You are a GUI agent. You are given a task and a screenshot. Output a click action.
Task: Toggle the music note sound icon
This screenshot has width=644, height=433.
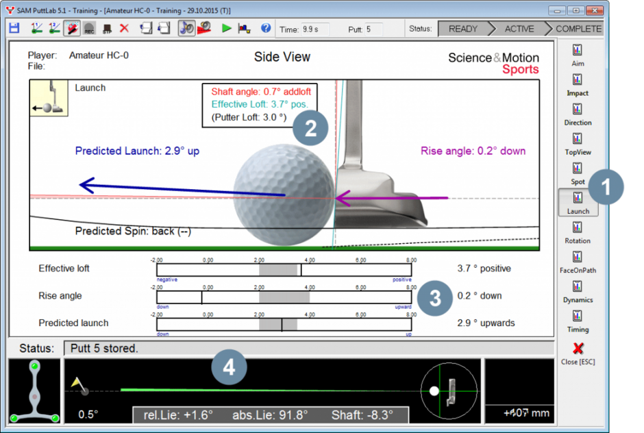tap(186, 28)
